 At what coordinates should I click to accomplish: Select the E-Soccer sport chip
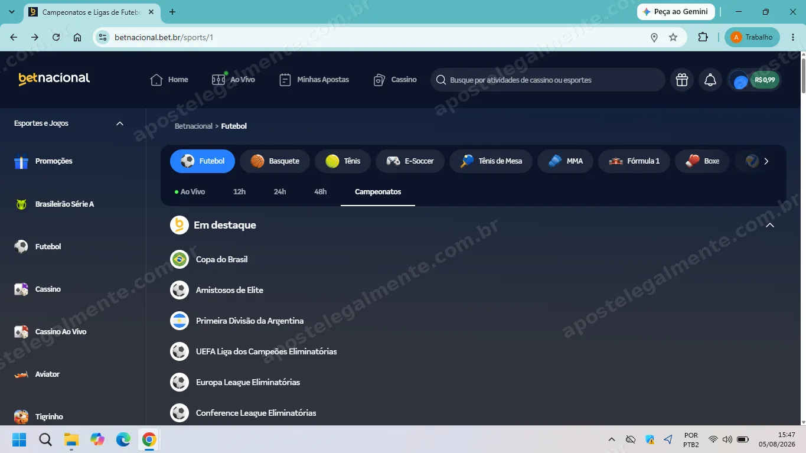[x=410, y=161]
